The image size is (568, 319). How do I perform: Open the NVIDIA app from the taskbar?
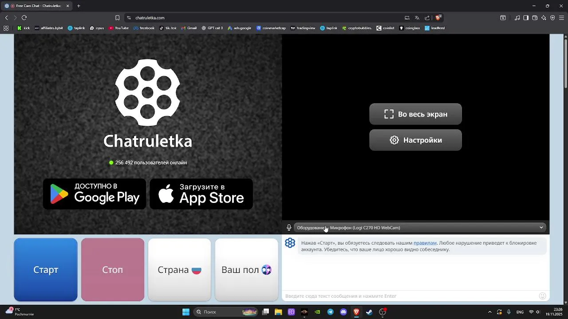click(318, 312)
